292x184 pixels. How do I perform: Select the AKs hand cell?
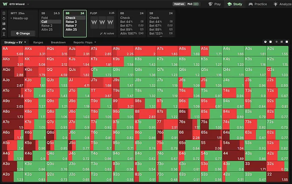(x=35, y=51)
